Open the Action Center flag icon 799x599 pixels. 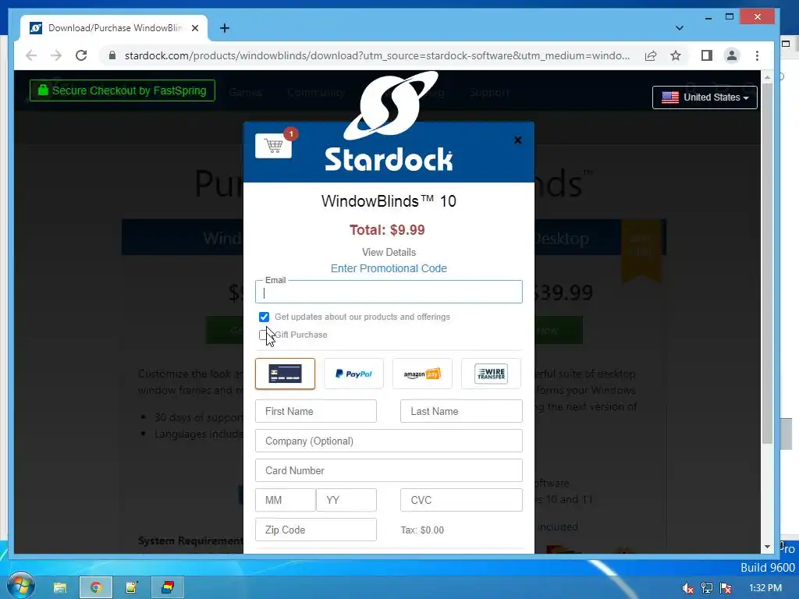pyautogui.click(x=726, y=588)
